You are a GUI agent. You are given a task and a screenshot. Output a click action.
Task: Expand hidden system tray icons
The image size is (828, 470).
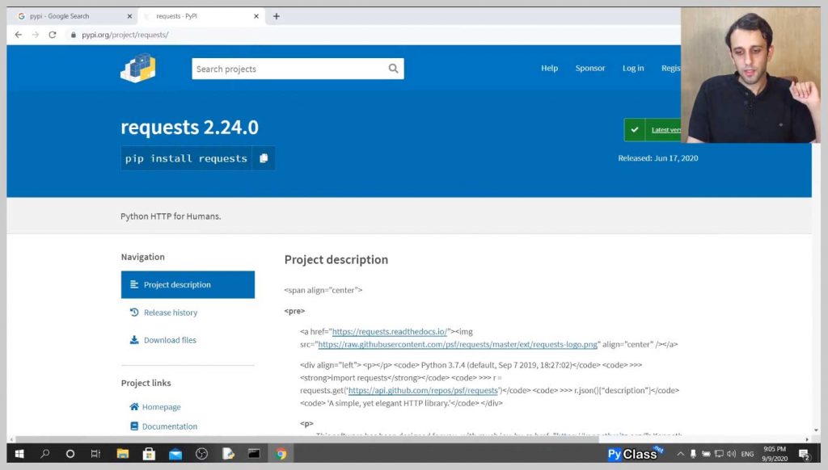(679, 454)
